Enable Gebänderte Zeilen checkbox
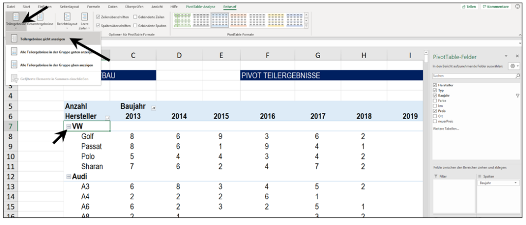The width and height of the screenshot is (526, 225). tap(135, 17)
